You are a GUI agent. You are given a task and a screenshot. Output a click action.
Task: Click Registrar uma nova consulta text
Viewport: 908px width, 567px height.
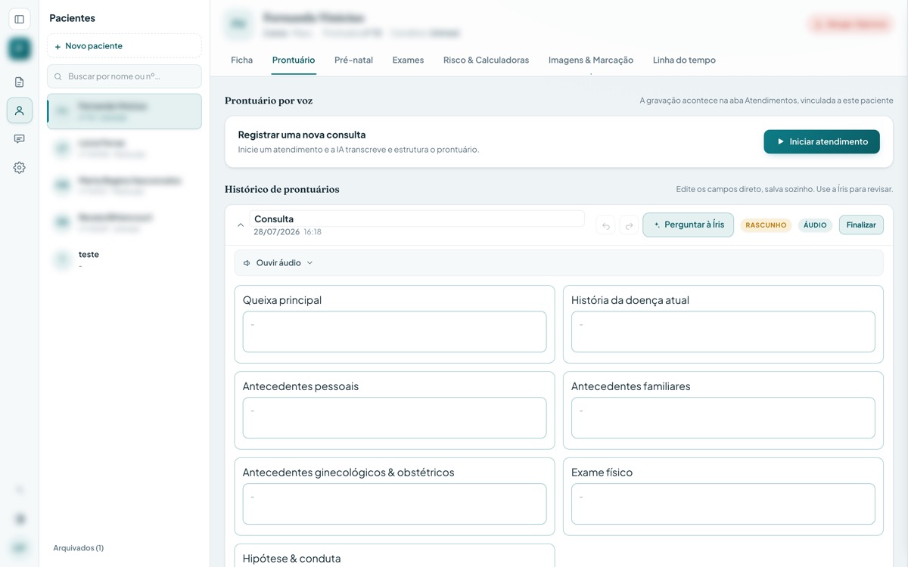(x=302, y=135)
